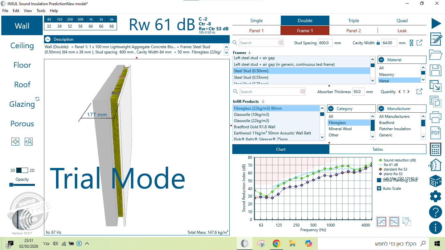Adjust the Opacity slider handle
445x250 pixels.
coord(11,185)
